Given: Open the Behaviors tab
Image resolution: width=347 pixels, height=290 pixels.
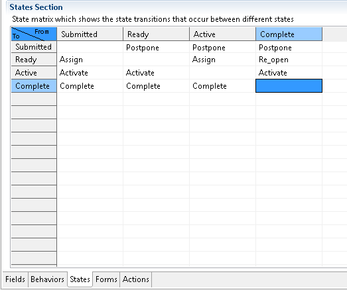Looking at the screenshot, I should (47, 279).
